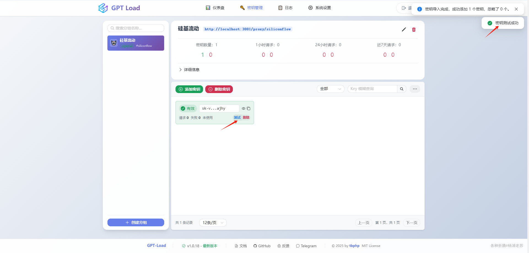Click the 系统设置 gear icon

[x=311, y=8]
